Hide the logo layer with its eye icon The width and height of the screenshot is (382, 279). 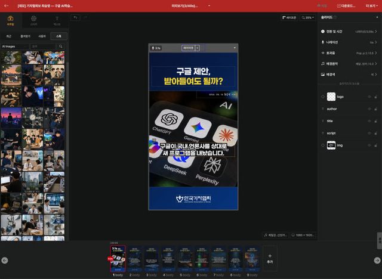coord(369,97)
